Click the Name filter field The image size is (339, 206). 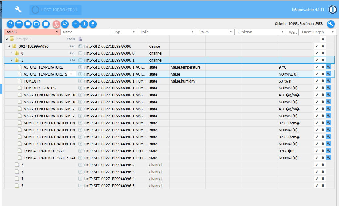click(x=86, y=32)
